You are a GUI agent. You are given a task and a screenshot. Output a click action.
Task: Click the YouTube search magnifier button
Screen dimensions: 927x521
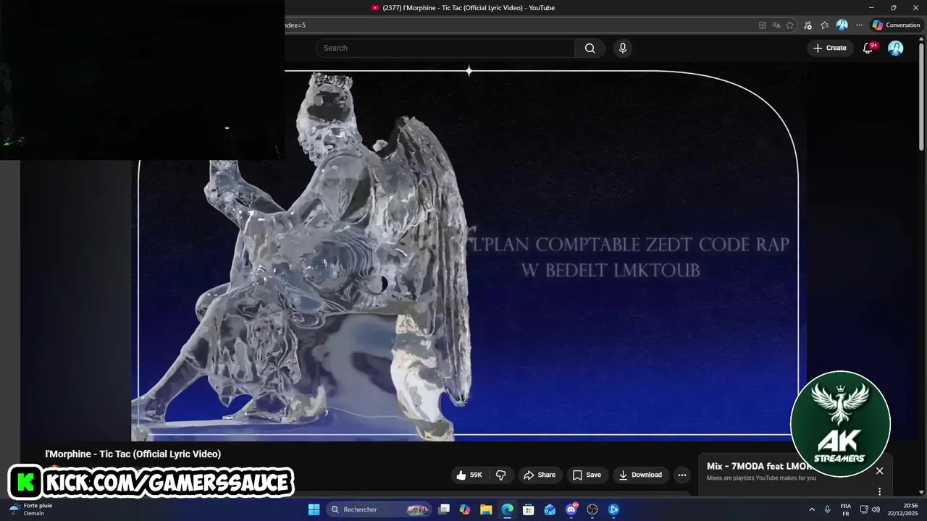[x=590, y=48]
